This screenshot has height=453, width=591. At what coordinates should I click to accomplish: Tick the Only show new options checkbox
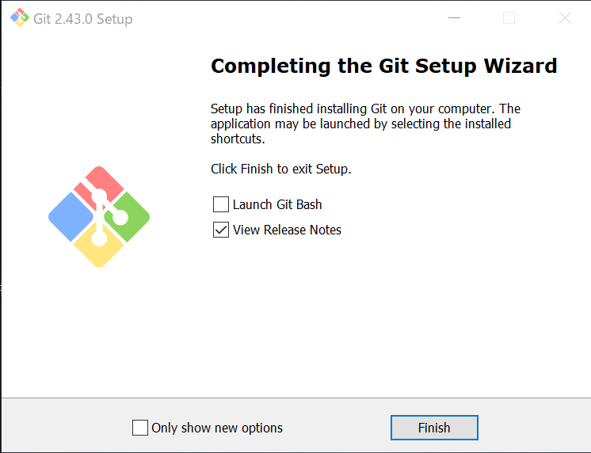click(x=140, y=428)
